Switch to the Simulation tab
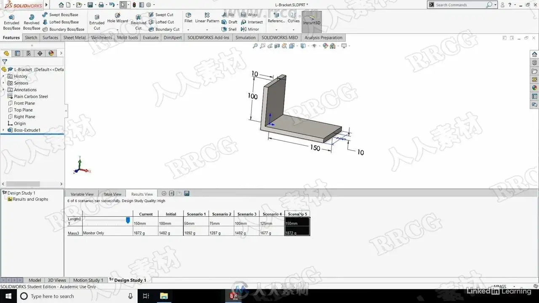 [x=245, y=37]
